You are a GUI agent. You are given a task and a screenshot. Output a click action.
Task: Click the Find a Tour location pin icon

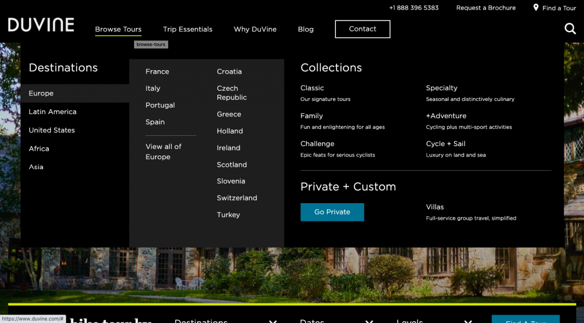click(x=536, y=7)
